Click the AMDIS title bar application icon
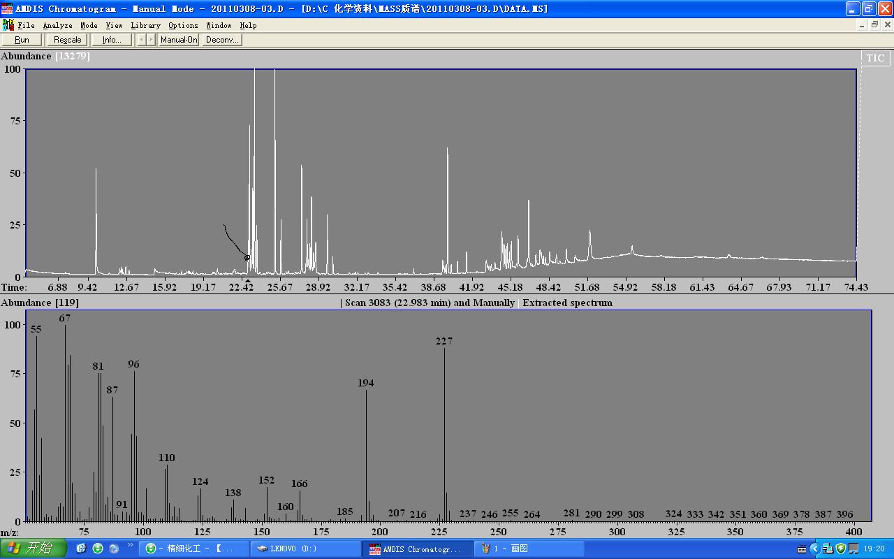This screenshot has width=894, height=559. (x=7, y=8)
